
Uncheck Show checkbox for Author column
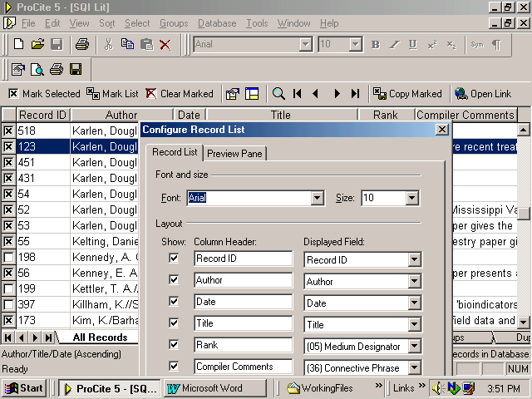[x=174, y=279]
